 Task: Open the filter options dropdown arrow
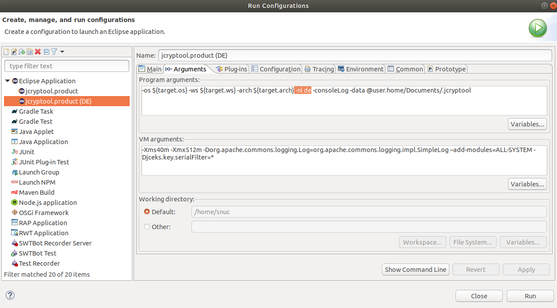tap(62, 52)
